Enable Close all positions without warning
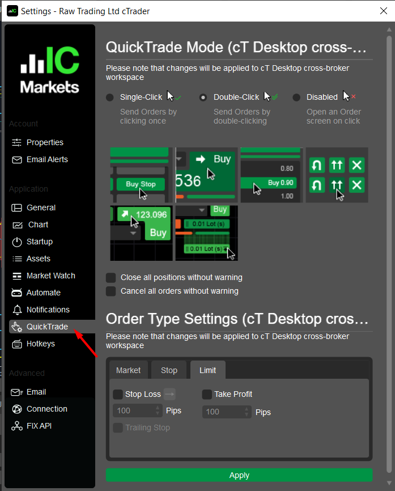This screenshot has height=491, width=395. coord(111,277)
